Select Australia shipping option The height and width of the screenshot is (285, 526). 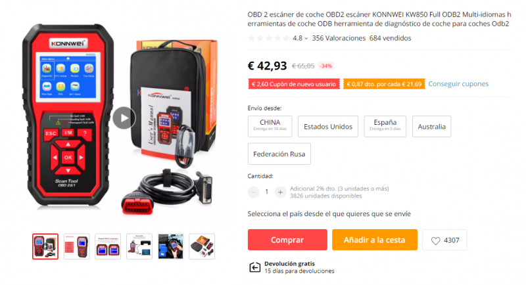(x=431, y=126)
